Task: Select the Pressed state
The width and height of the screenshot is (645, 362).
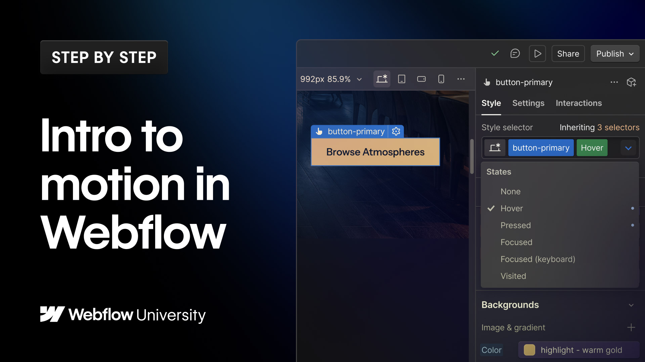Action: coord(516,225)
